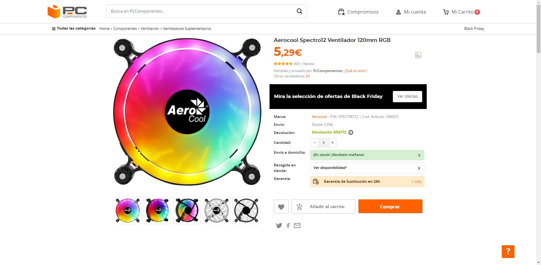541x265 pixels.
Task: Click the Devolución GRATIS info icon
Action: tap(351, 132)
